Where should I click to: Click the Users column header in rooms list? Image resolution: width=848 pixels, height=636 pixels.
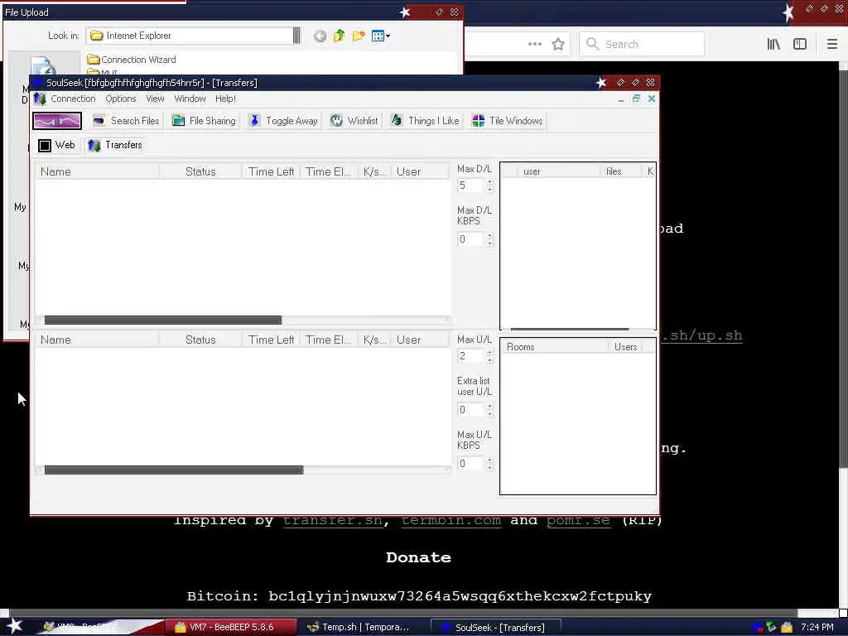[x=626, y=347]
